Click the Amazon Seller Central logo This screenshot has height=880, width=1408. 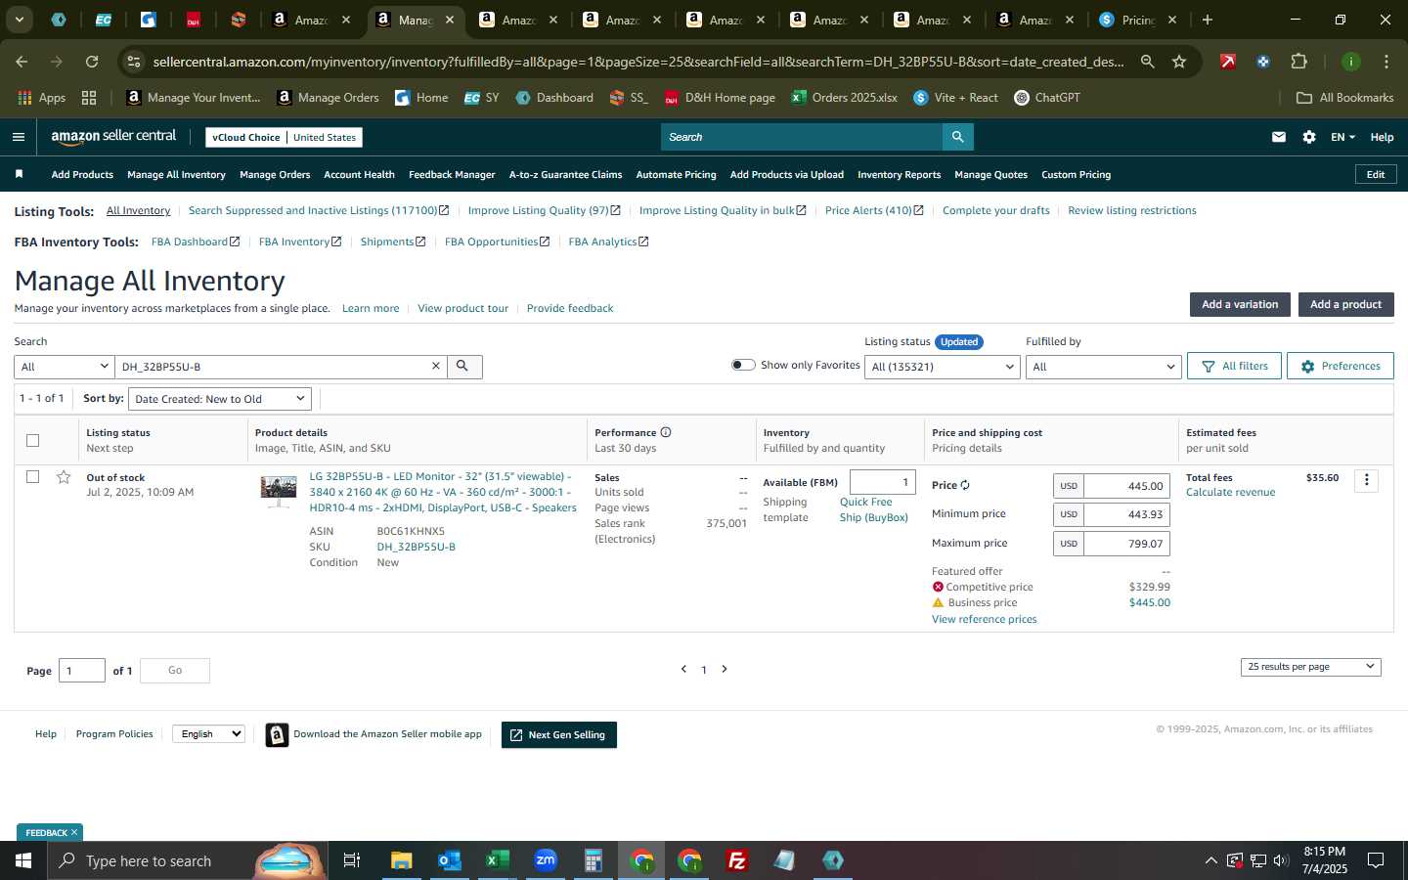[x=113, y=137]
